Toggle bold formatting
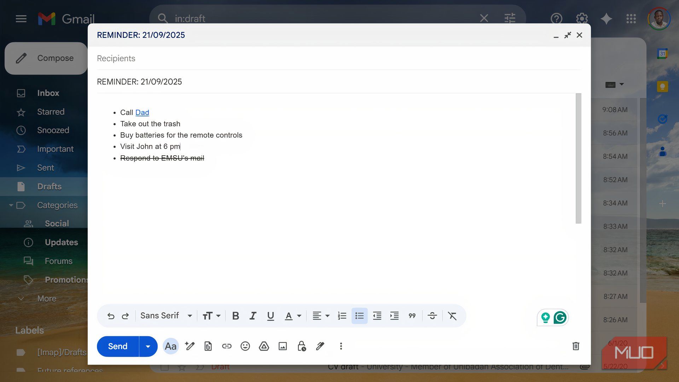 pos(236,316)
